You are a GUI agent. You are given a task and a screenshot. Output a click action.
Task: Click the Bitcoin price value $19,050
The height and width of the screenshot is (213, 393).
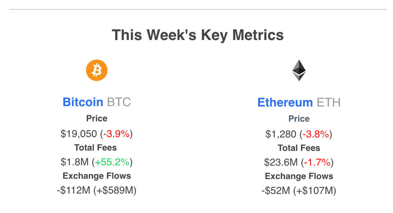coord(79,134)
